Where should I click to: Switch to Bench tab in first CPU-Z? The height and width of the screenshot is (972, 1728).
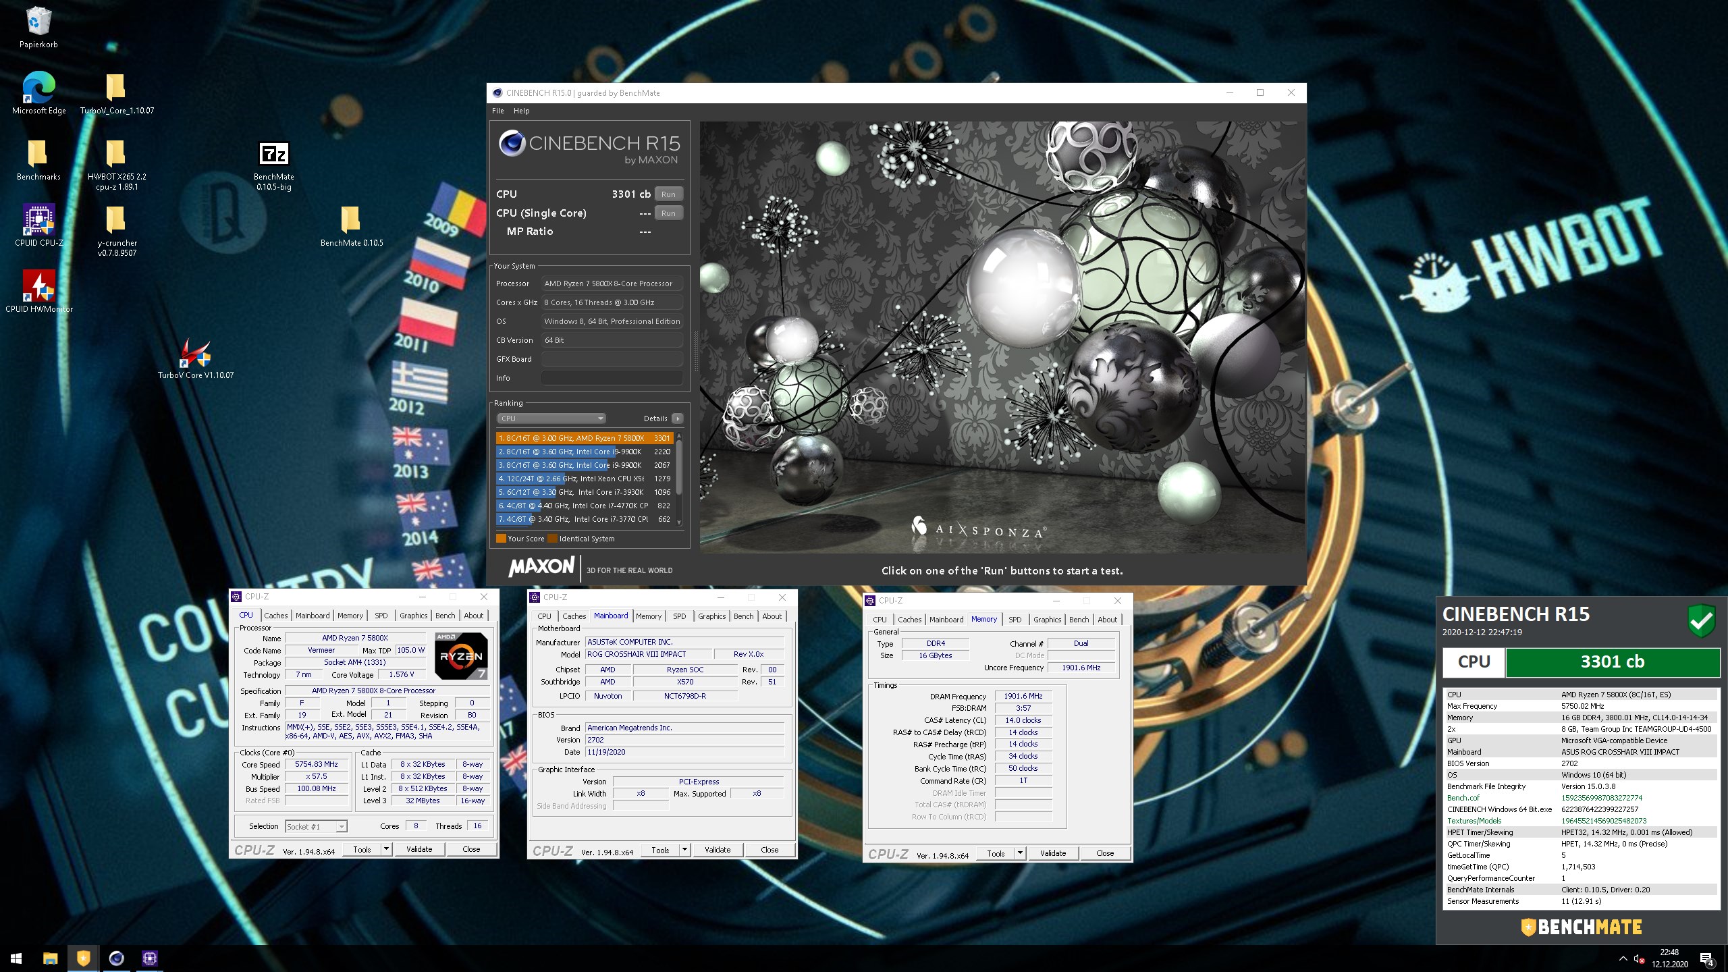(x=445, y=616)
